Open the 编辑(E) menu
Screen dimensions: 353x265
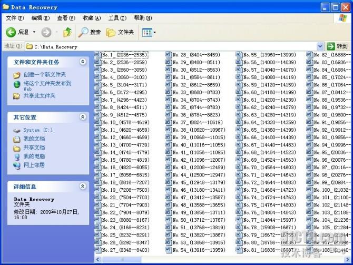coord(41,18)
